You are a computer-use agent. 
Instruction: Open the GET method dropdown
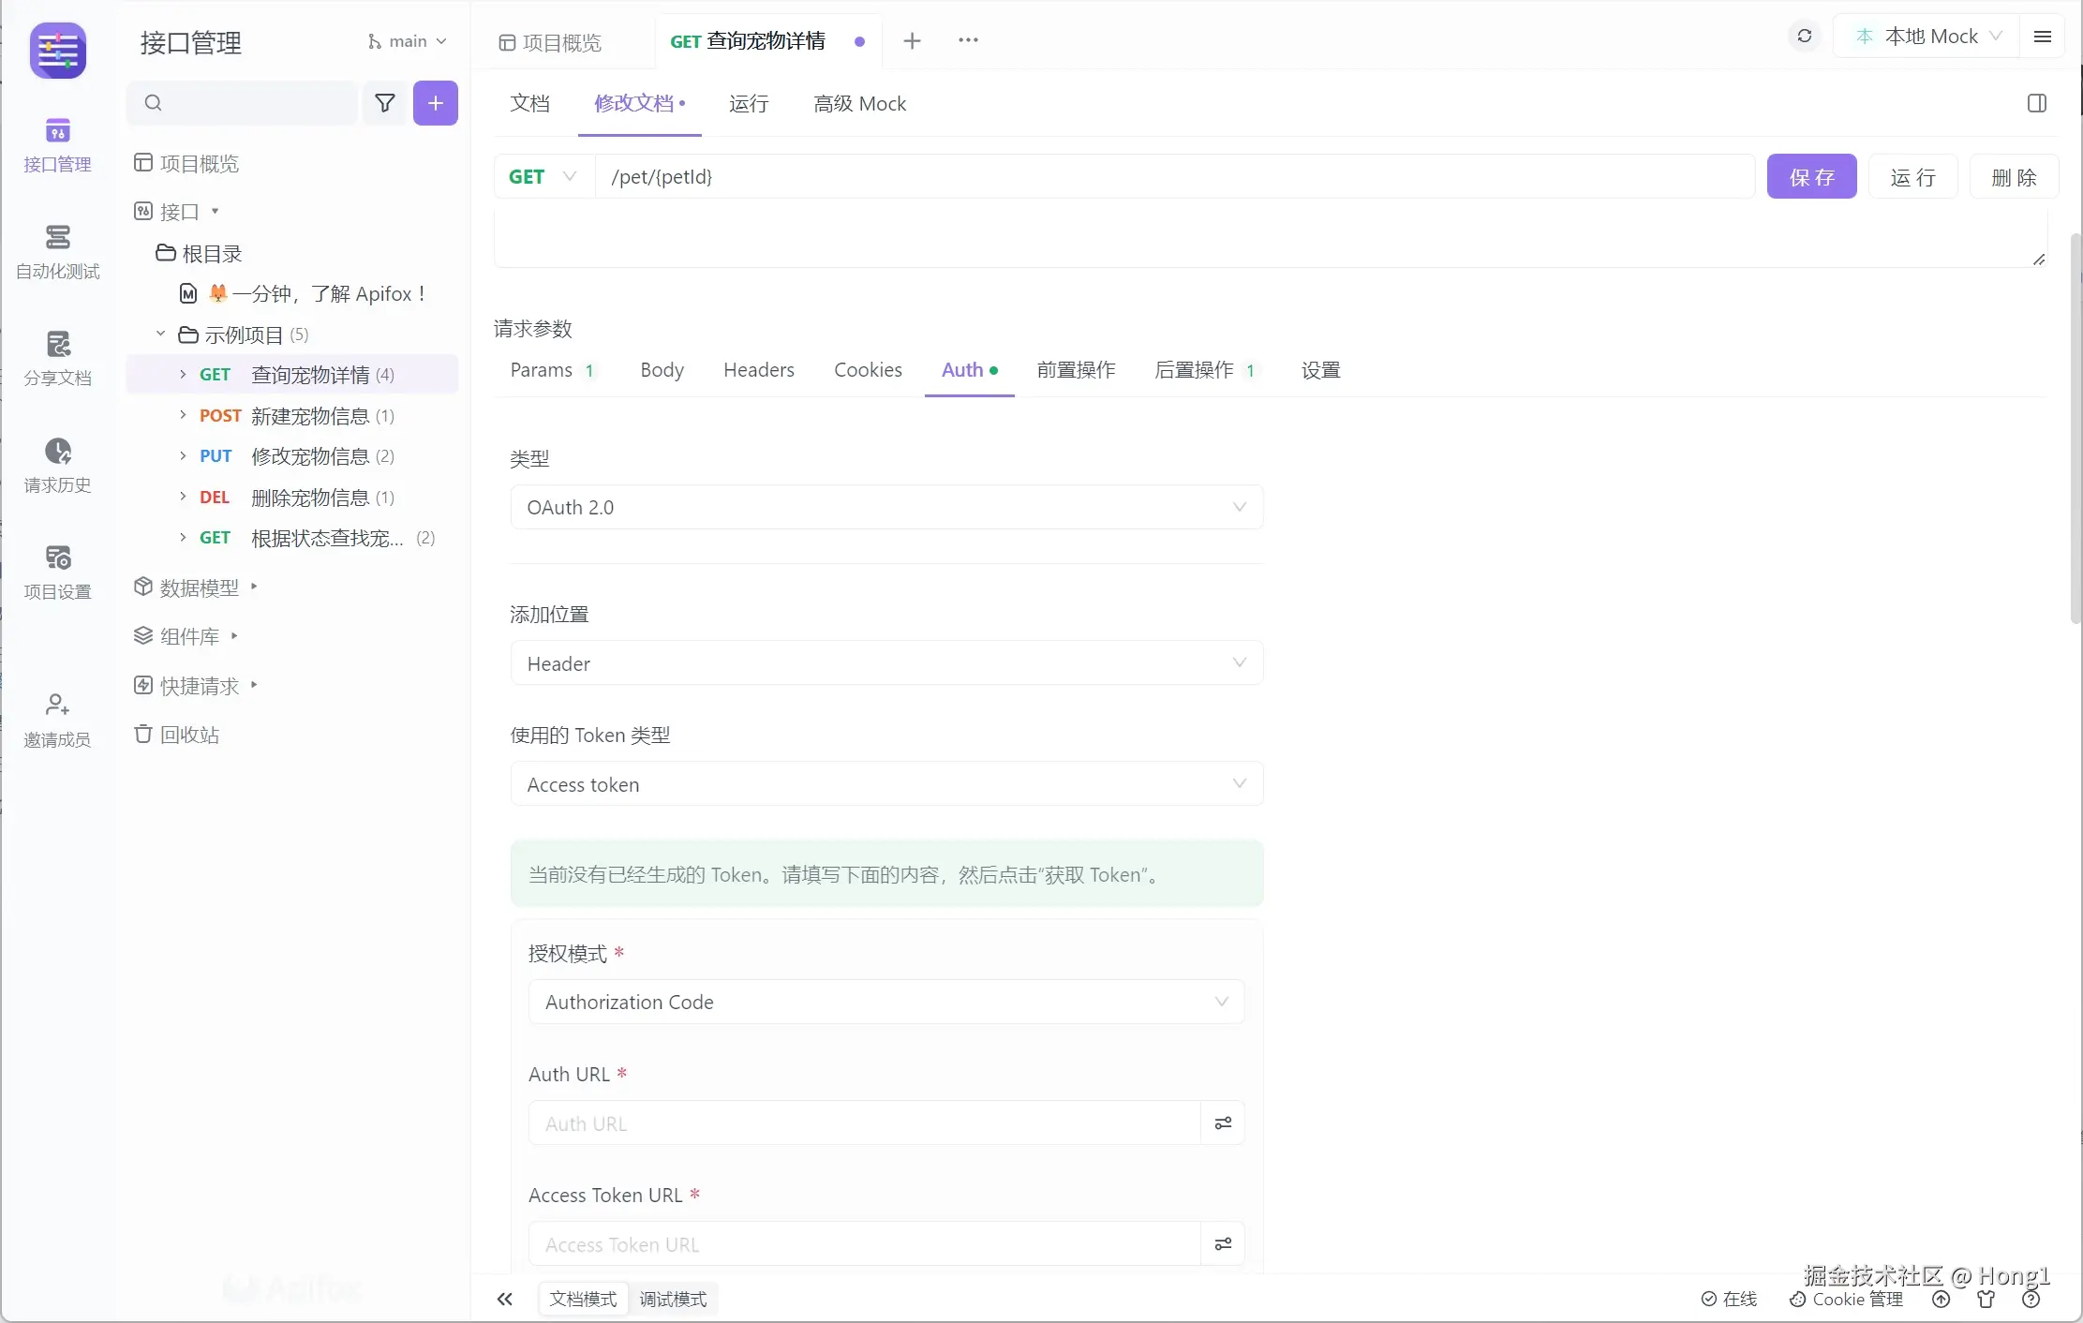click(x=543, y=177)
